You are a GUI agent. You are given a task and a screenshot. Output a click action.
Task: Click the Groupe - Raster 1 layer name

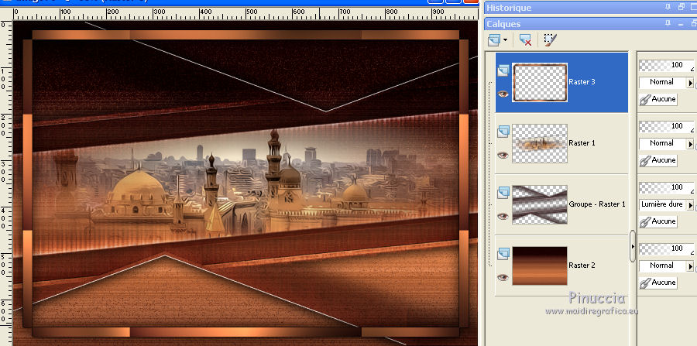597,204
